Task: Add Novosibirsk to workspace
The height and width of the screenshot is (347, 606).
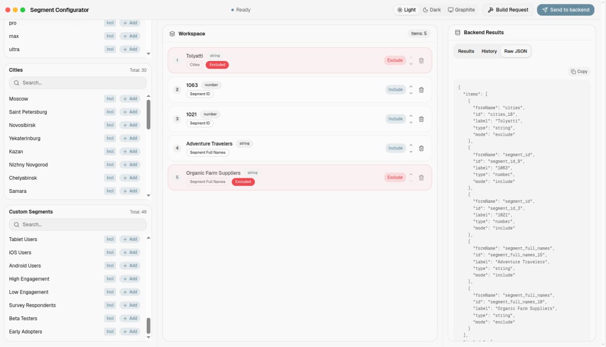Action: click(x=130, y=125)
